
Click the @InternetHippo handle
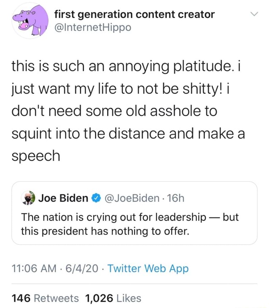(92, 27)
